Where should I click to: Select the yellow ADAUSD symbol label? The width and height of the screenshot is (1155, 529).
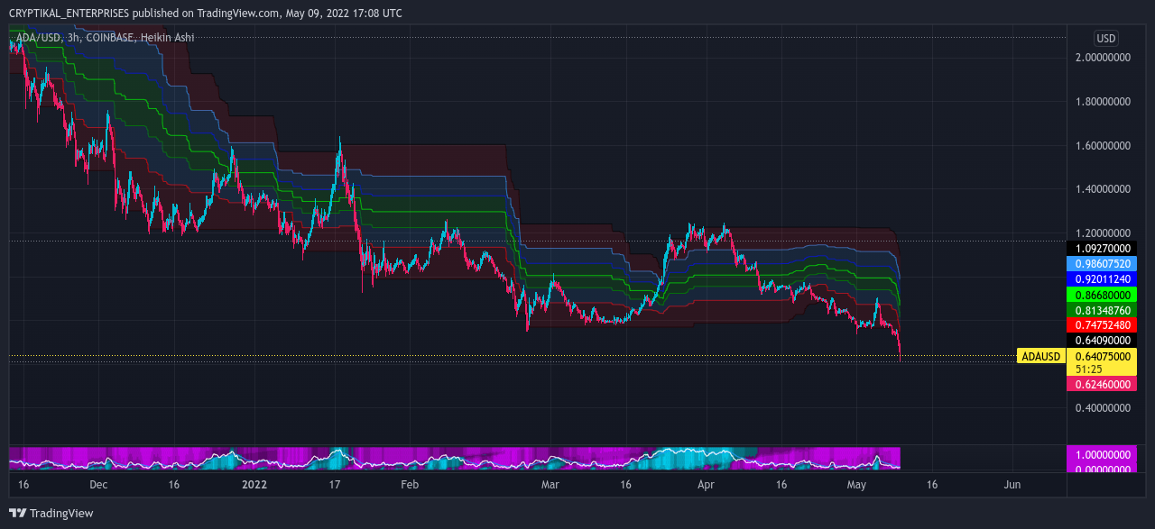pos(1040,356)
